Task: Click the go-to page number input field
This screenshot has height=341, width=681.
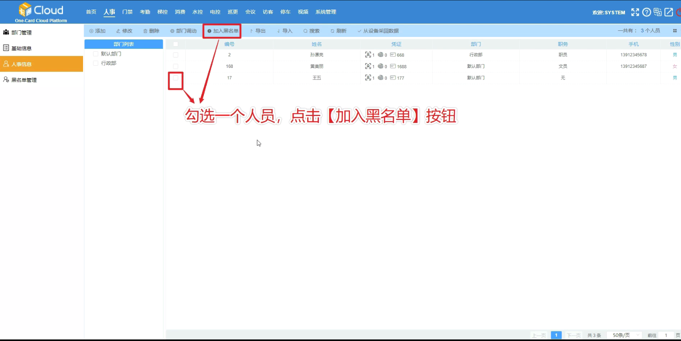Action: click(x=666, y=335)
